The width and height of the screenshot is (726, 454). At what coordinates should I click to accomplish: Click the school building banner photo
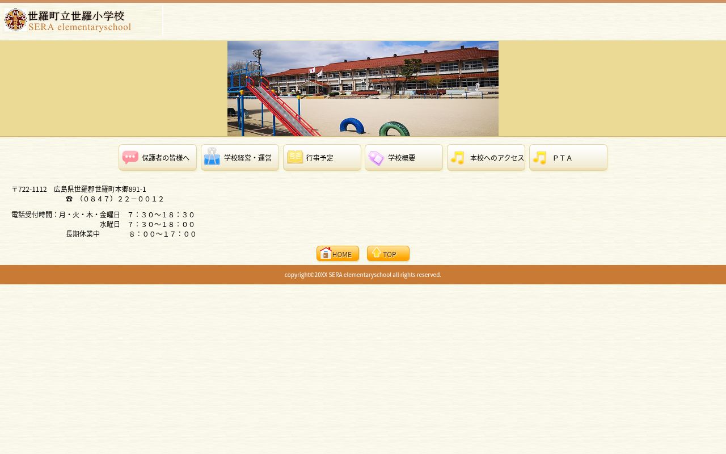coord(363,89)
